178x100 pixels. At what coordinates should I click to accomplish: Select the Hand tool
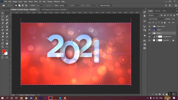point(7,44)
